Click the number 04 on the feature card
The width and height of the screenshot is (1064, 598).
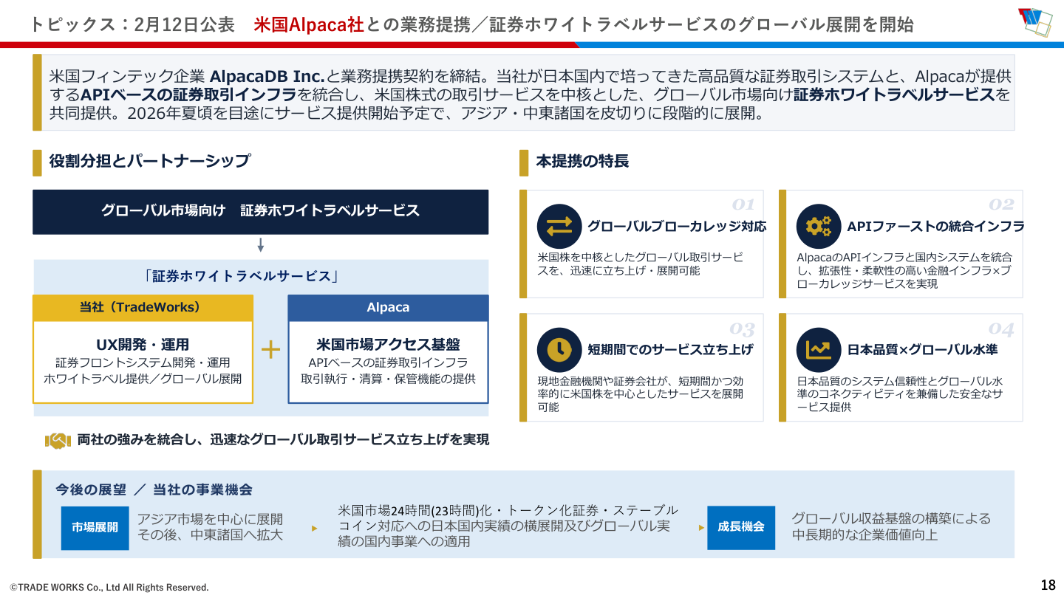[x=1002, y=329]
